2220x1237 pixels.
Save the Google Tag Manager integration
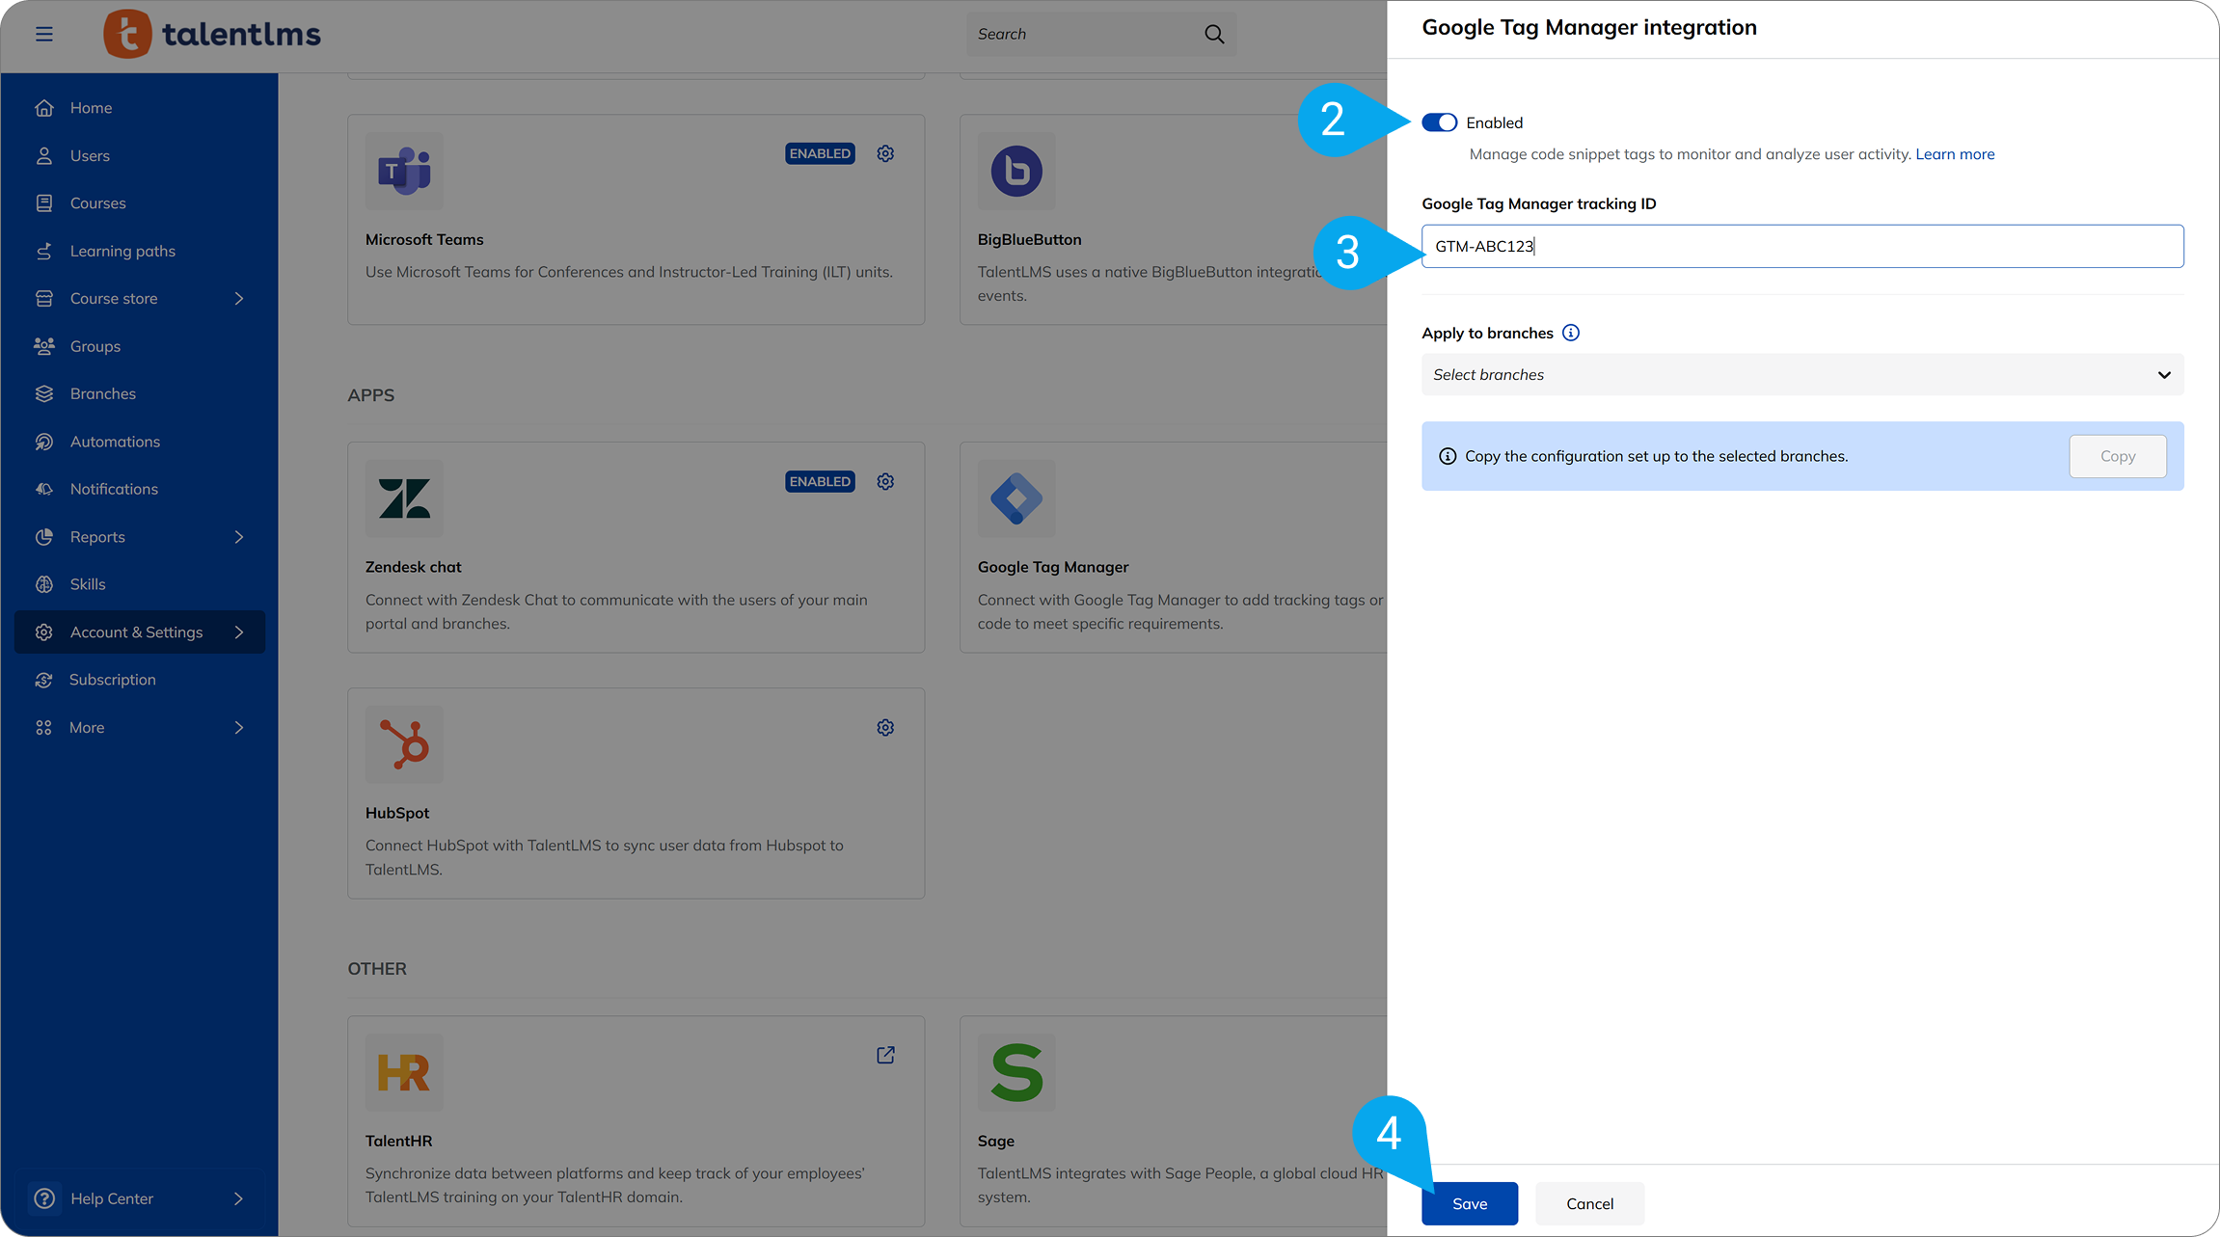[x=1469, y=1203]
